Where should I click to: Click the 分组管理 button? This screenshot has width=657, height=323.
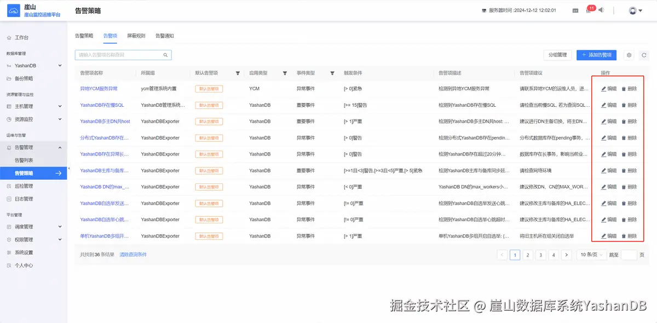(x=557, y=55)
